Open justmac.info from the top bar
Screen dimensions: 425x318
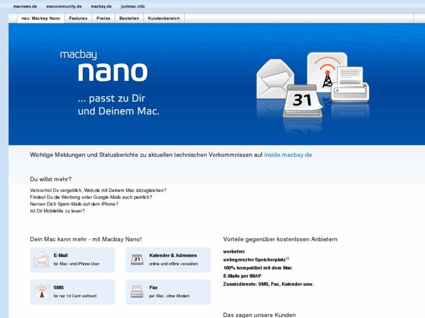tap(133, 6)
